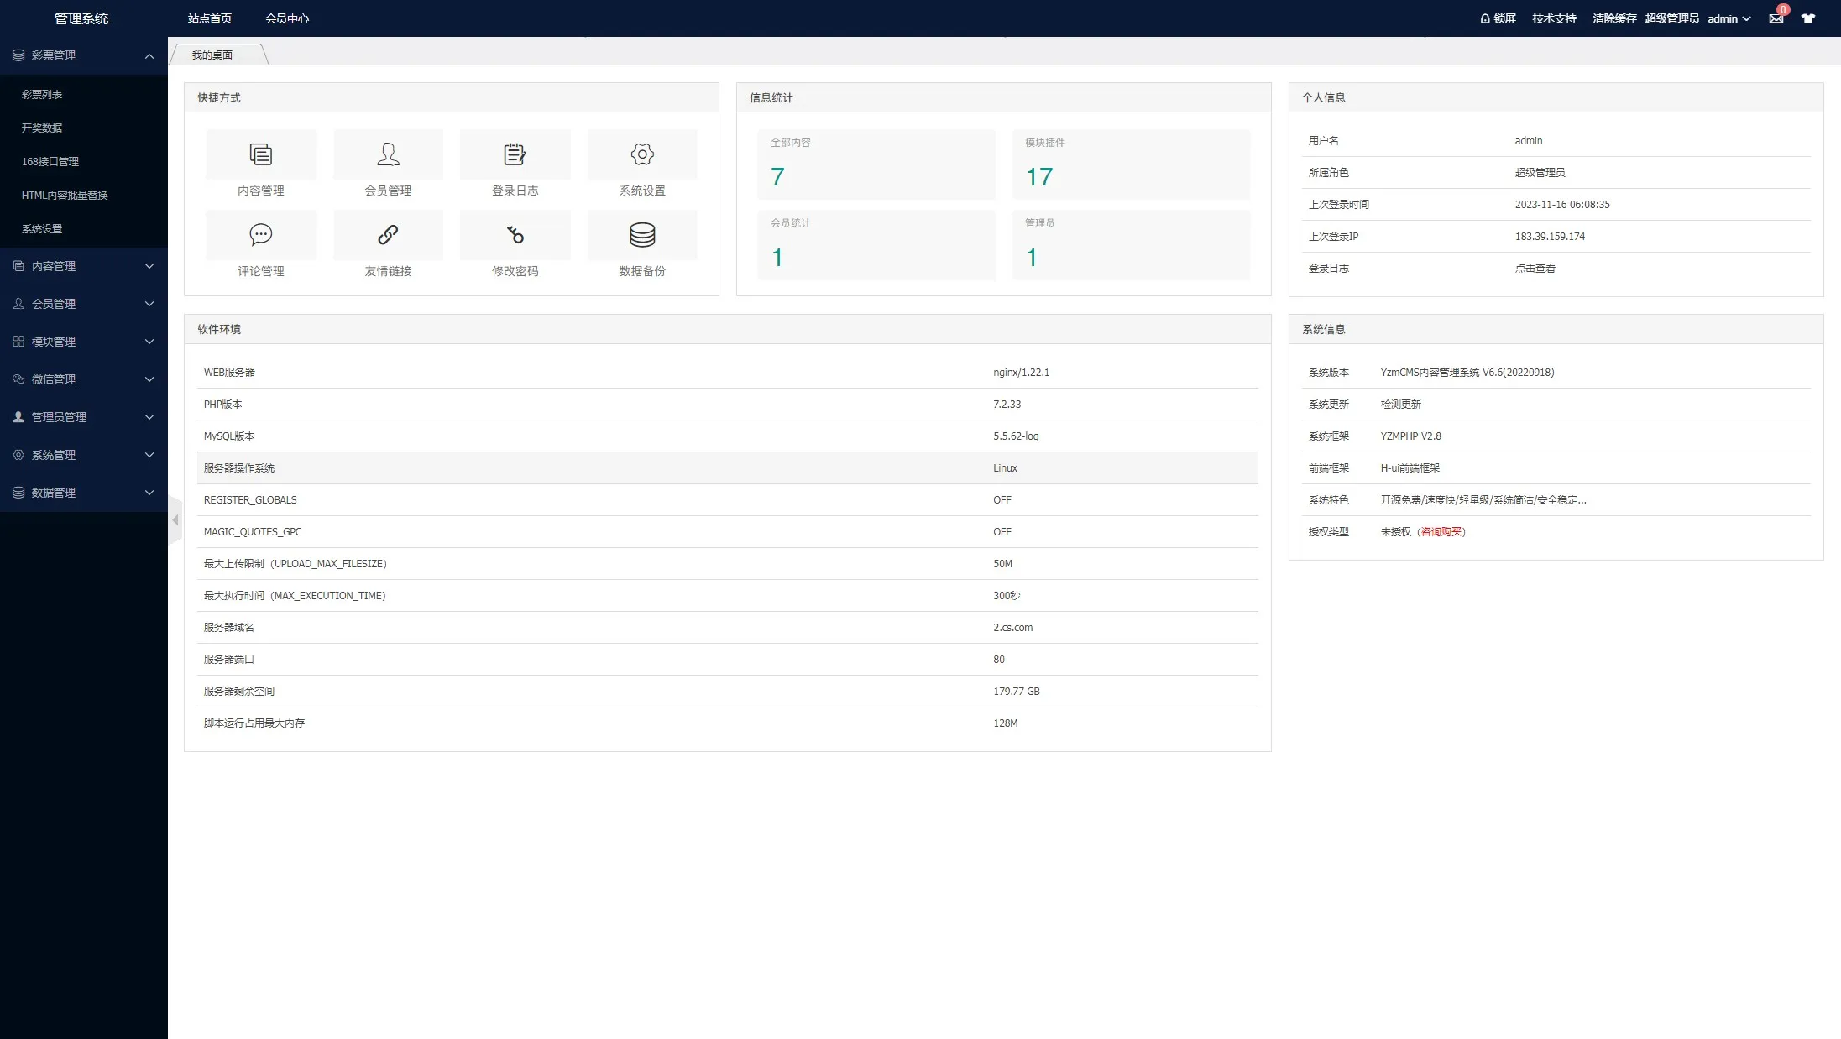Screen dimensions: 1841x1039
Task: Open the 内容管理 shortcut icon
Action: pos(261,155)
